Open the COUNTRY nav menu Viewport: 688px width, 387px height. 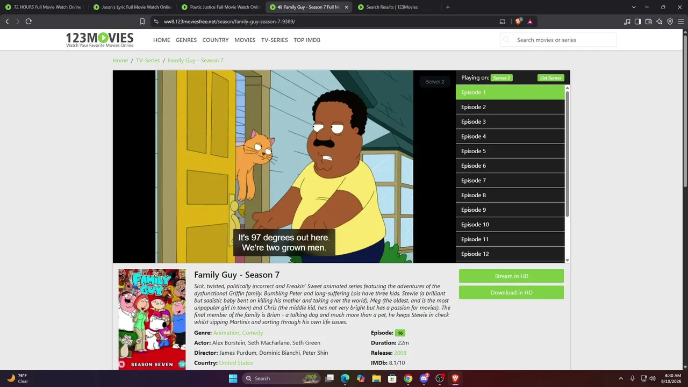click(216, 40)
